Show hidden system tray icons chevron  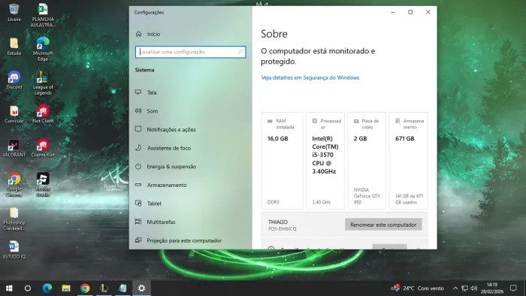click(x=455, y=288)
